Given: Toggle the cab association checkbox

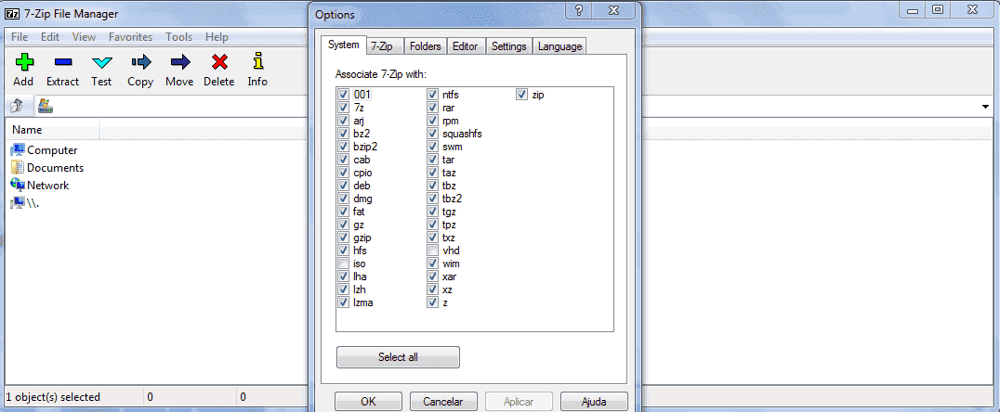Looking at the screenshot, I should [x=344, y=160].
